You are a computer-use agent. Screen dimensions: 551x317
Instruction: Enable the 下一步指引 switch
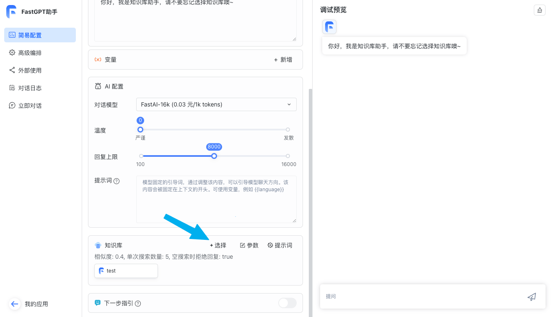[x=287, y=303]
